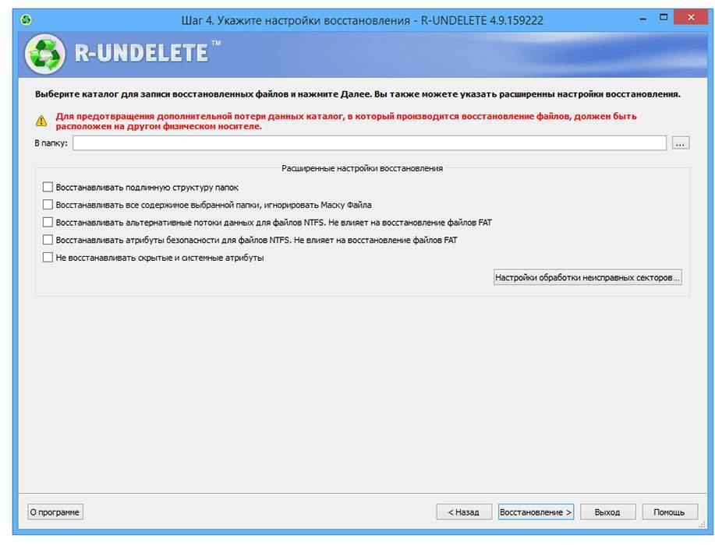
Task: Click the "В папку:" label
Action: [x=51, y=143]
